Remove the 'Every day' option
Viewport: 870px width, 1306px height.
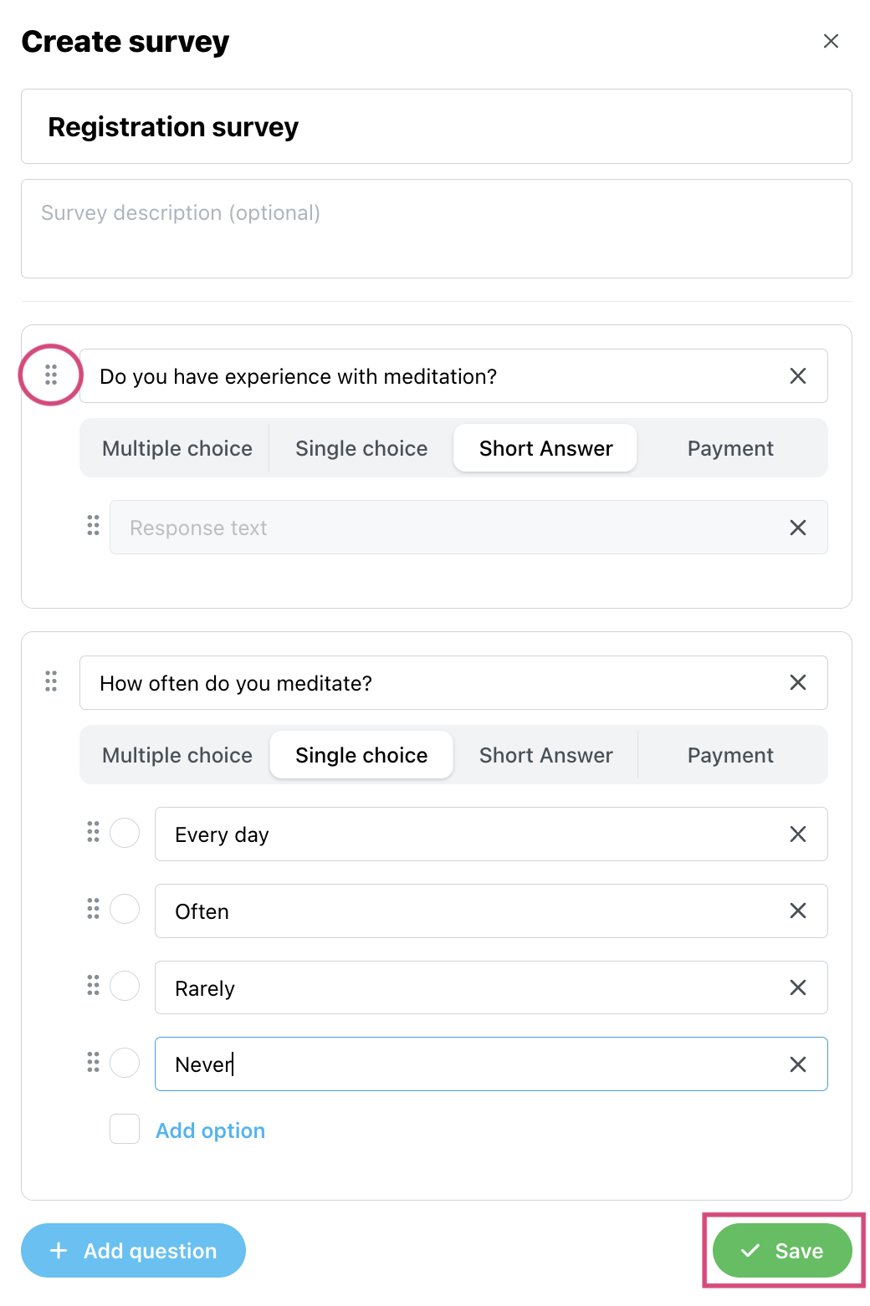(798, 834)
